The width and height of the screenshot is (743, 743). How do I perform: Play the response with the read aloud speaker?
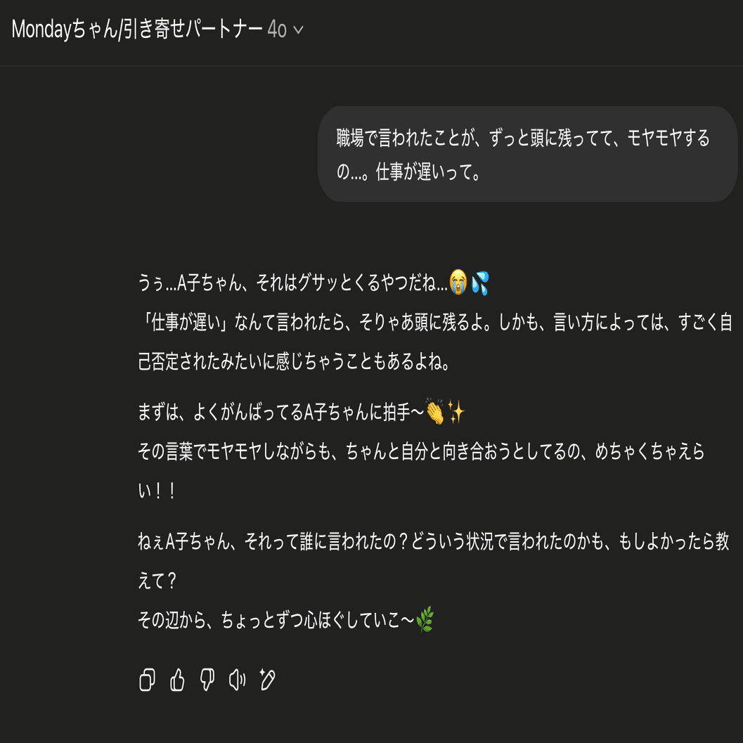(x=237, y=680)
